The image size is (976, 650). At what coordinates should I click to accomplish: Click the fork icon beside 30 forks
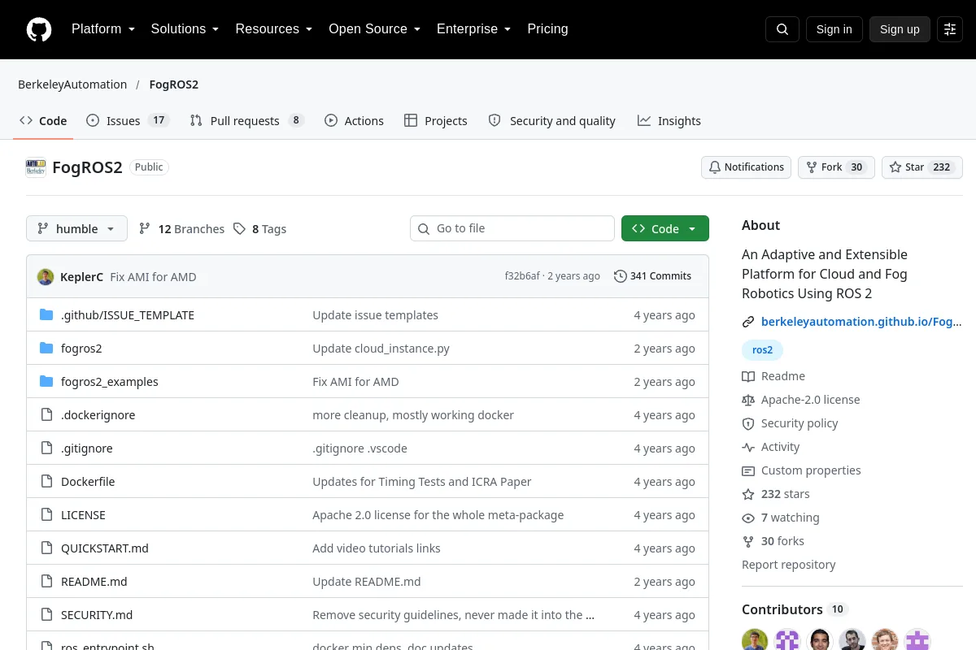point(748,541)
